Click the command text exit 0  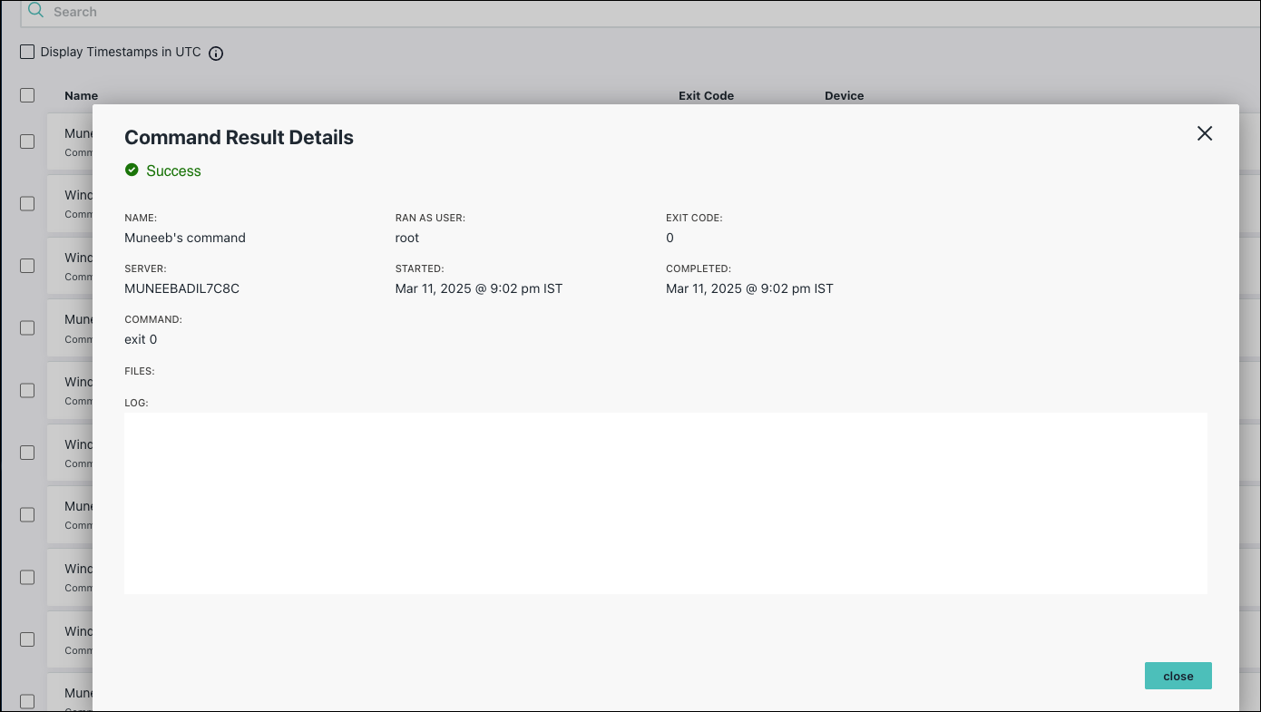click(x=141, y=339)
